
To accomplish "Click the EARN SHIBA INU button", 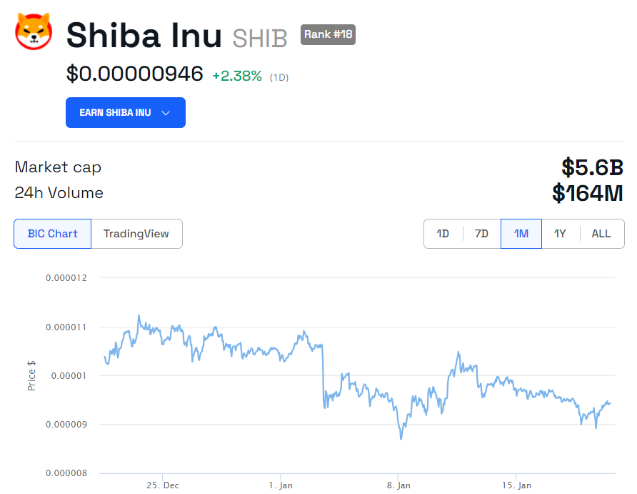I will click(x=126, y=113).
